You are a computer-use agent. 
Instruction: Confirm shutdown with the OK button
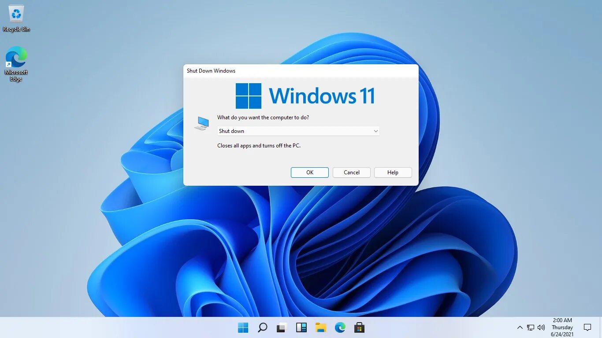click(310, 173)
